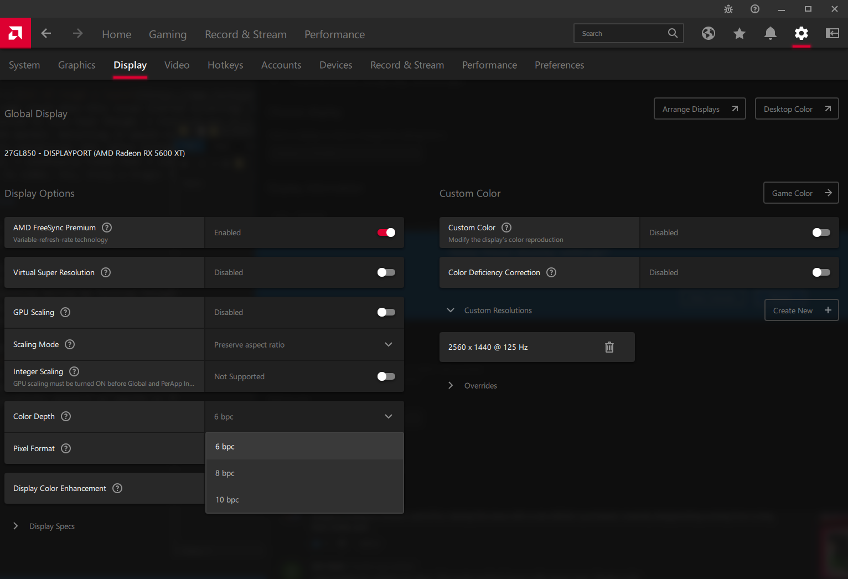Switch to the Preferences tab
This screenshot has height=579, width=848.
click(x=560, y=65)
